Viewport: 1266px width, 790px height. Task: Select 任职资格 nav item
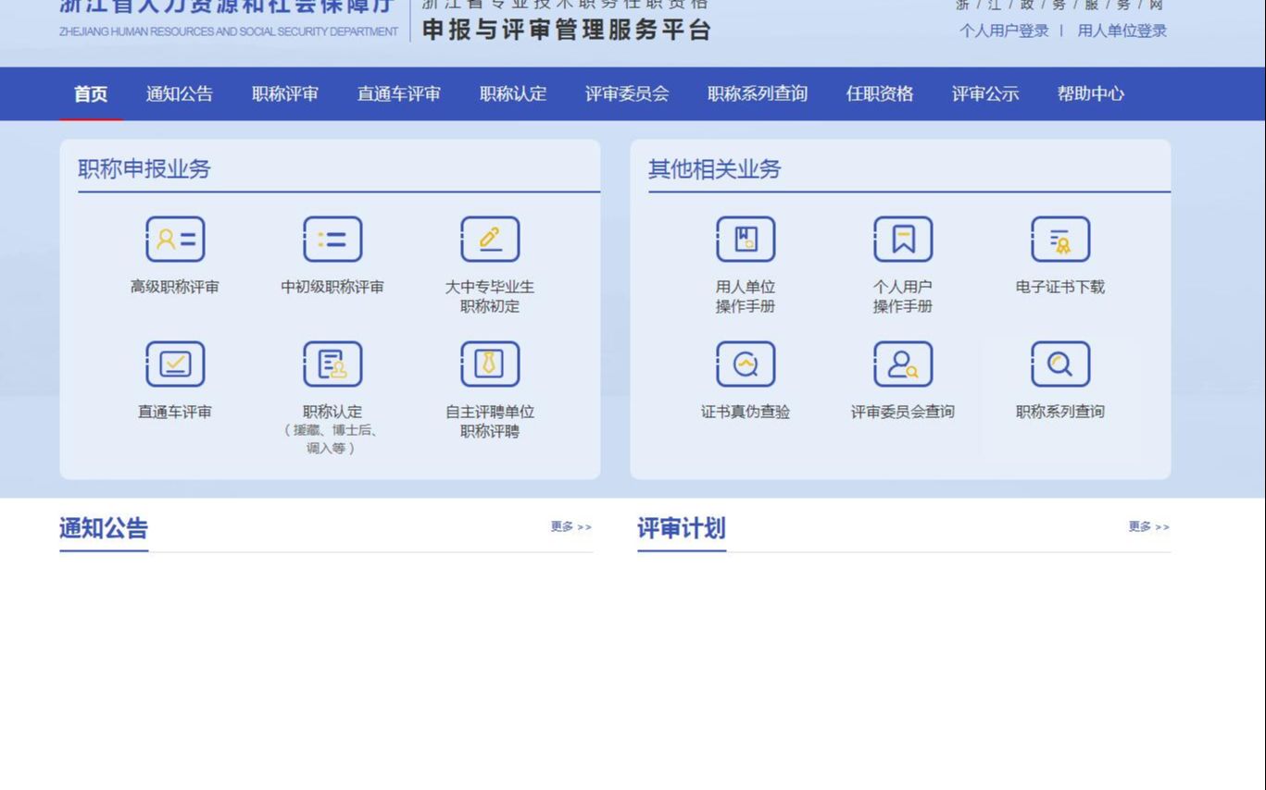pos(880,93)
